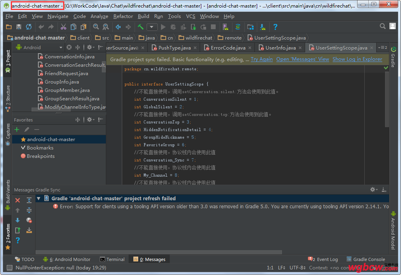Open the Analyze menu
This screenshot has width=401, height=275.
point(99,16)
